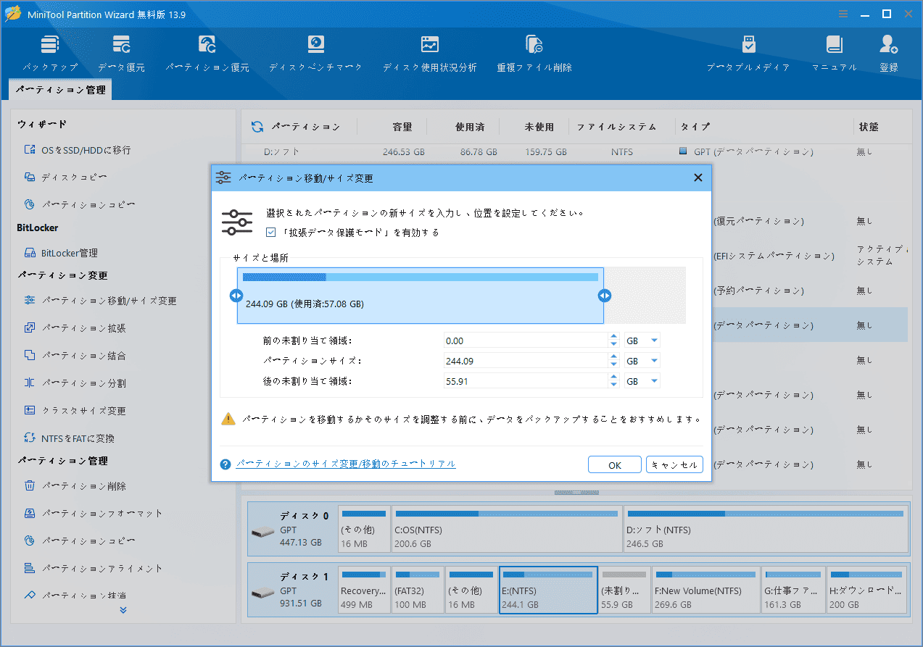Open ブータブルメディア creator
Viewport: 923px width, 647px height.
click(x=748, y=54)
